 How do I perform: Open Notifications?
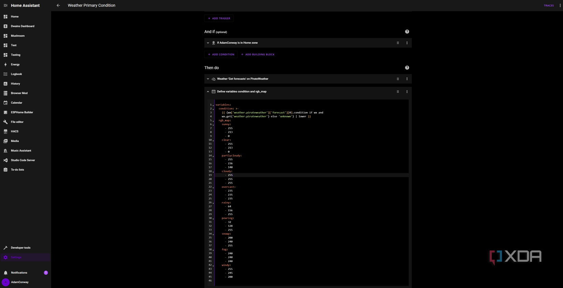pyautogui.click(x=25, y=273)
